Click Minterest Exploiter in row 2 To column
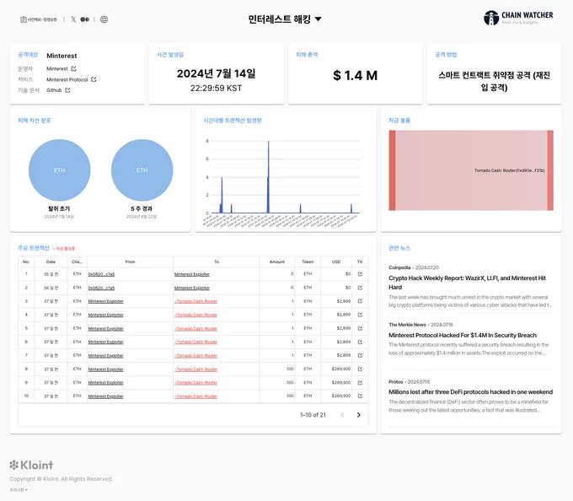 (192, 288)
